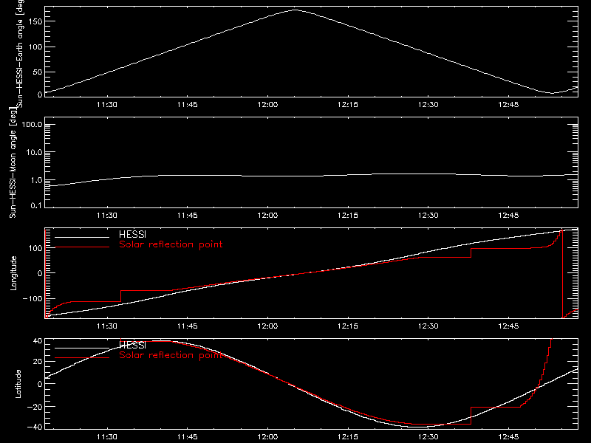Click red legend line sample in Longitude plot

[x=82, y=247]
